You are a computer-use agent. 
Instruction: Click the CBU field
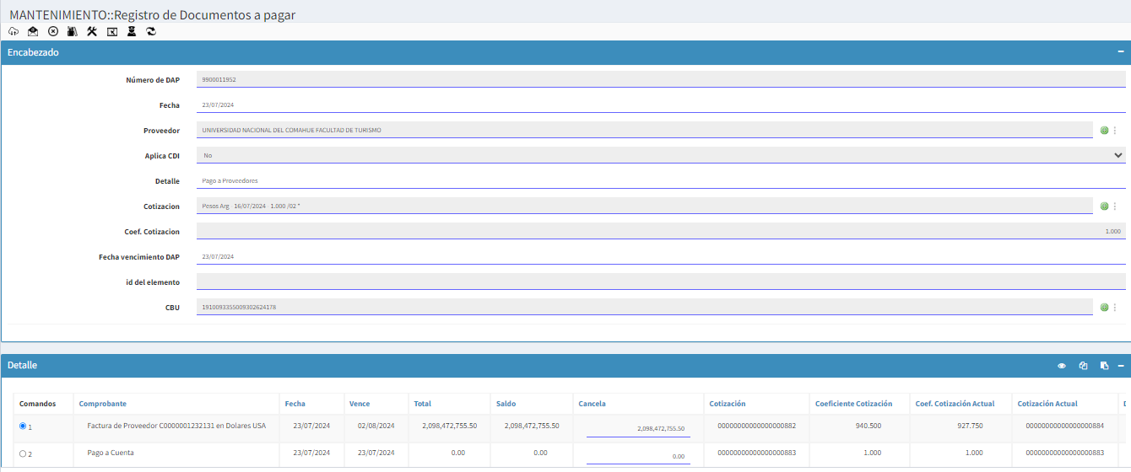click(x=645, y=307)
